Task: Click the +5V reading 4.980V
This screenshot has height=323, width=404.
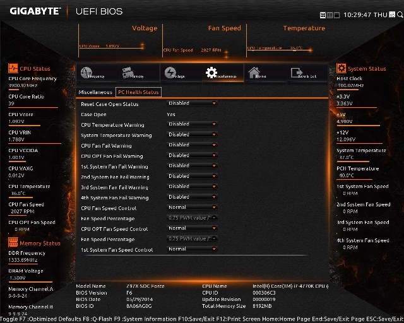Action: [x=345, y=121]
